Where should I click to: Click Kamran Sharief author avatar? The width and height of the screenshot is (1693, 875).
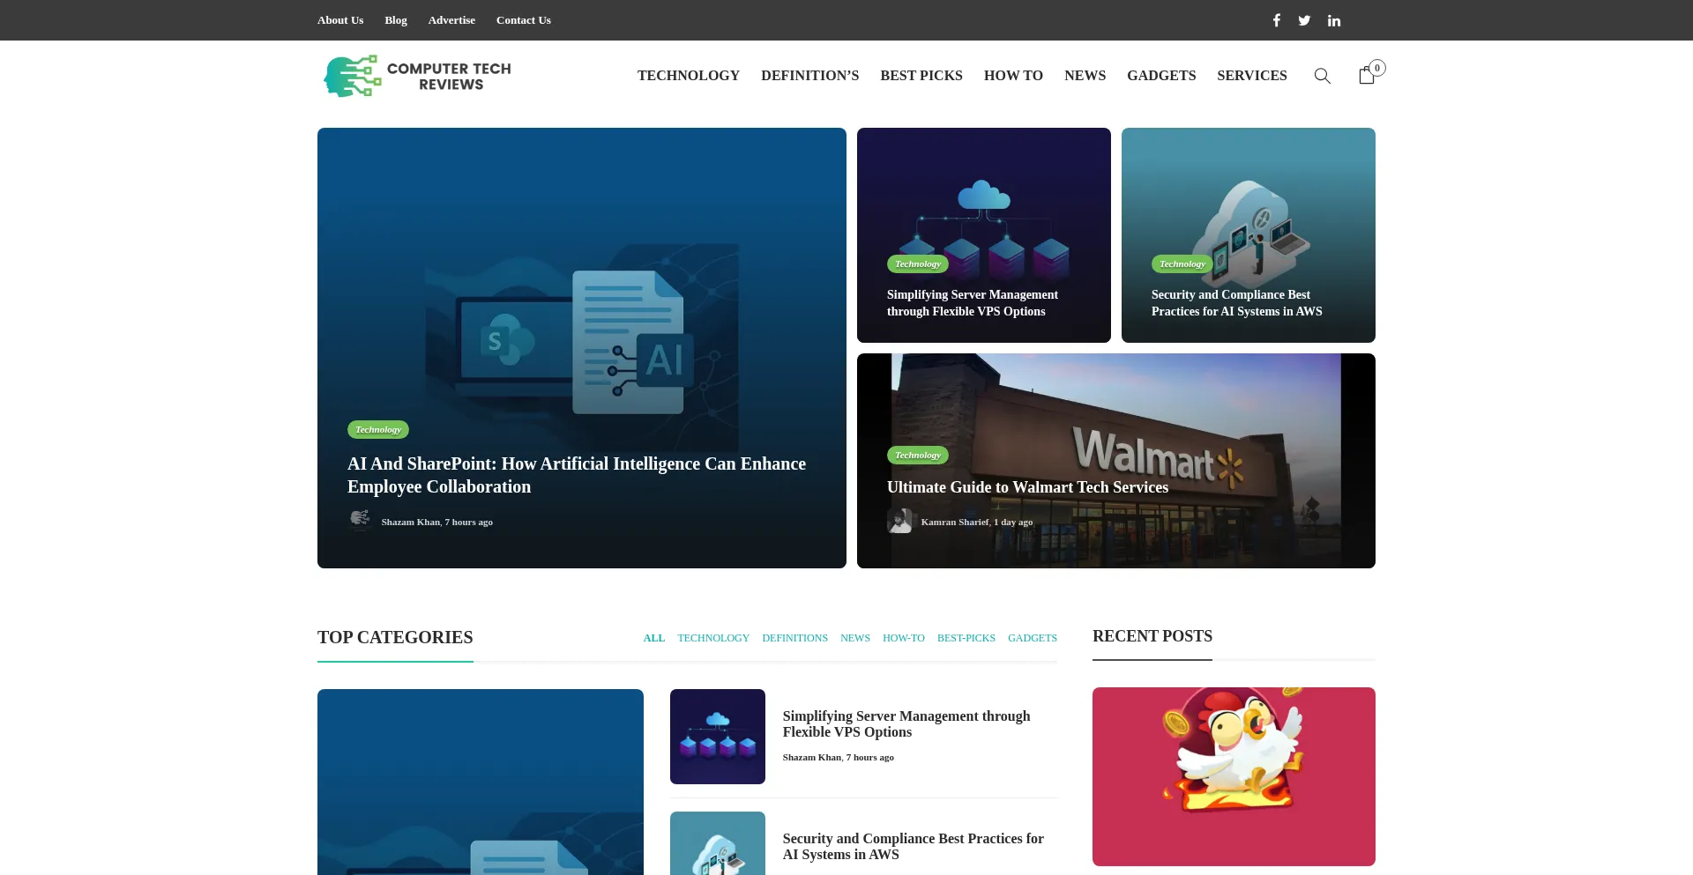899,521
